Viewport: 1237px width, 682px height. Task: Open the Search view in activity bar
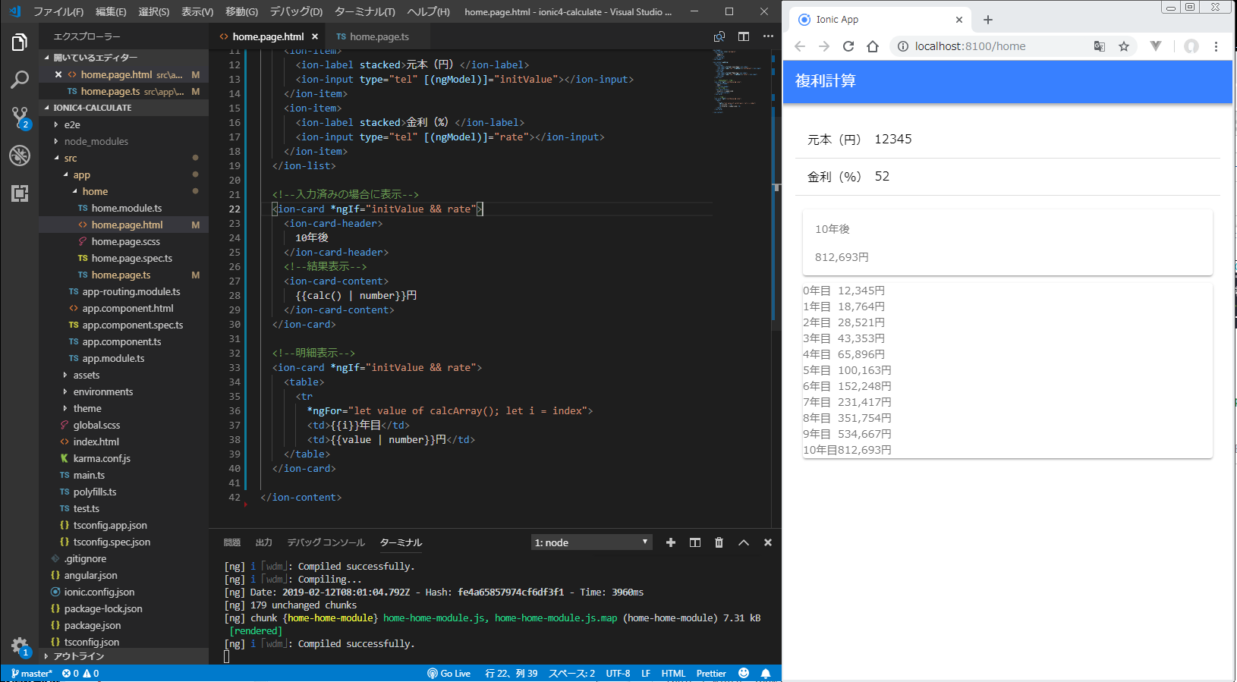pos(20,79)
